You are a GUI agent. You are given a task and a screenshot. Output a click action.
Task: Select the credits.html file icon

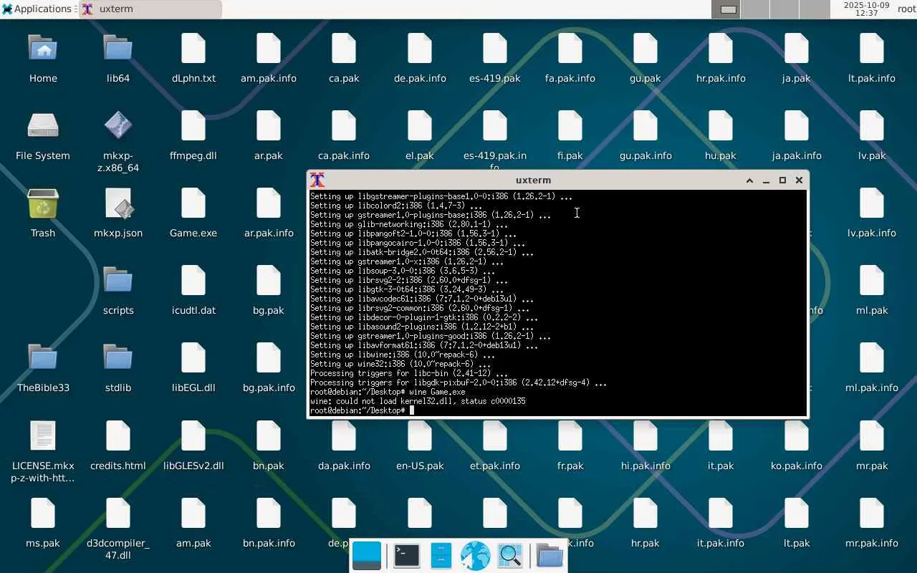[x=118, y=436]
